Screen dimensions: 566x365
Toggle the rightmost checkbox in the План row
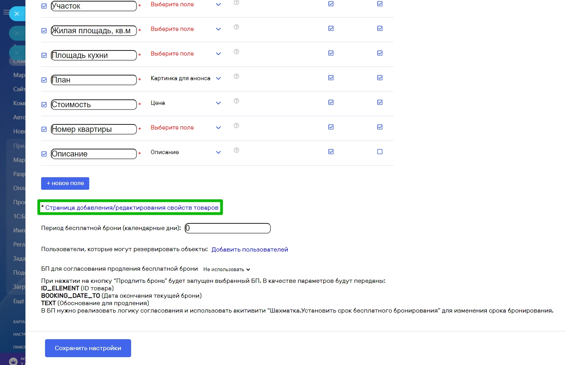coord(380,78)
